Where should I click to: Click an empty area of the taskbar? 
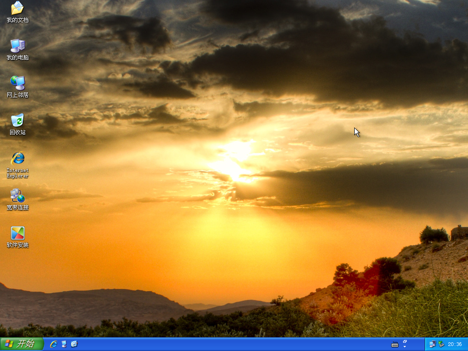point(229,344)
